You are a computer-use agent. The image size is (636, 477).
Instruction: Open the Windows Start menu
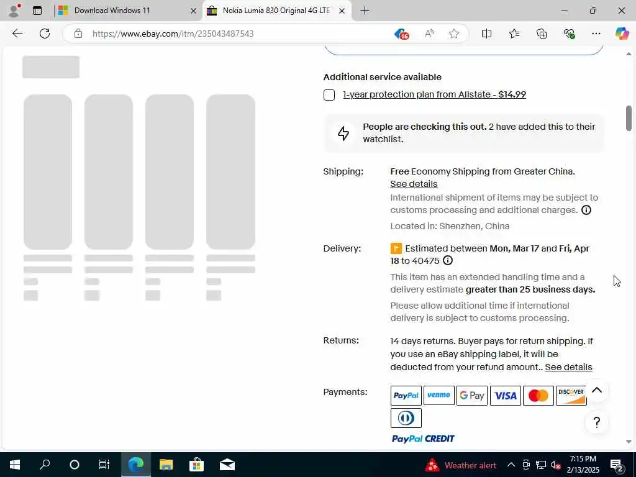point(15,465)
